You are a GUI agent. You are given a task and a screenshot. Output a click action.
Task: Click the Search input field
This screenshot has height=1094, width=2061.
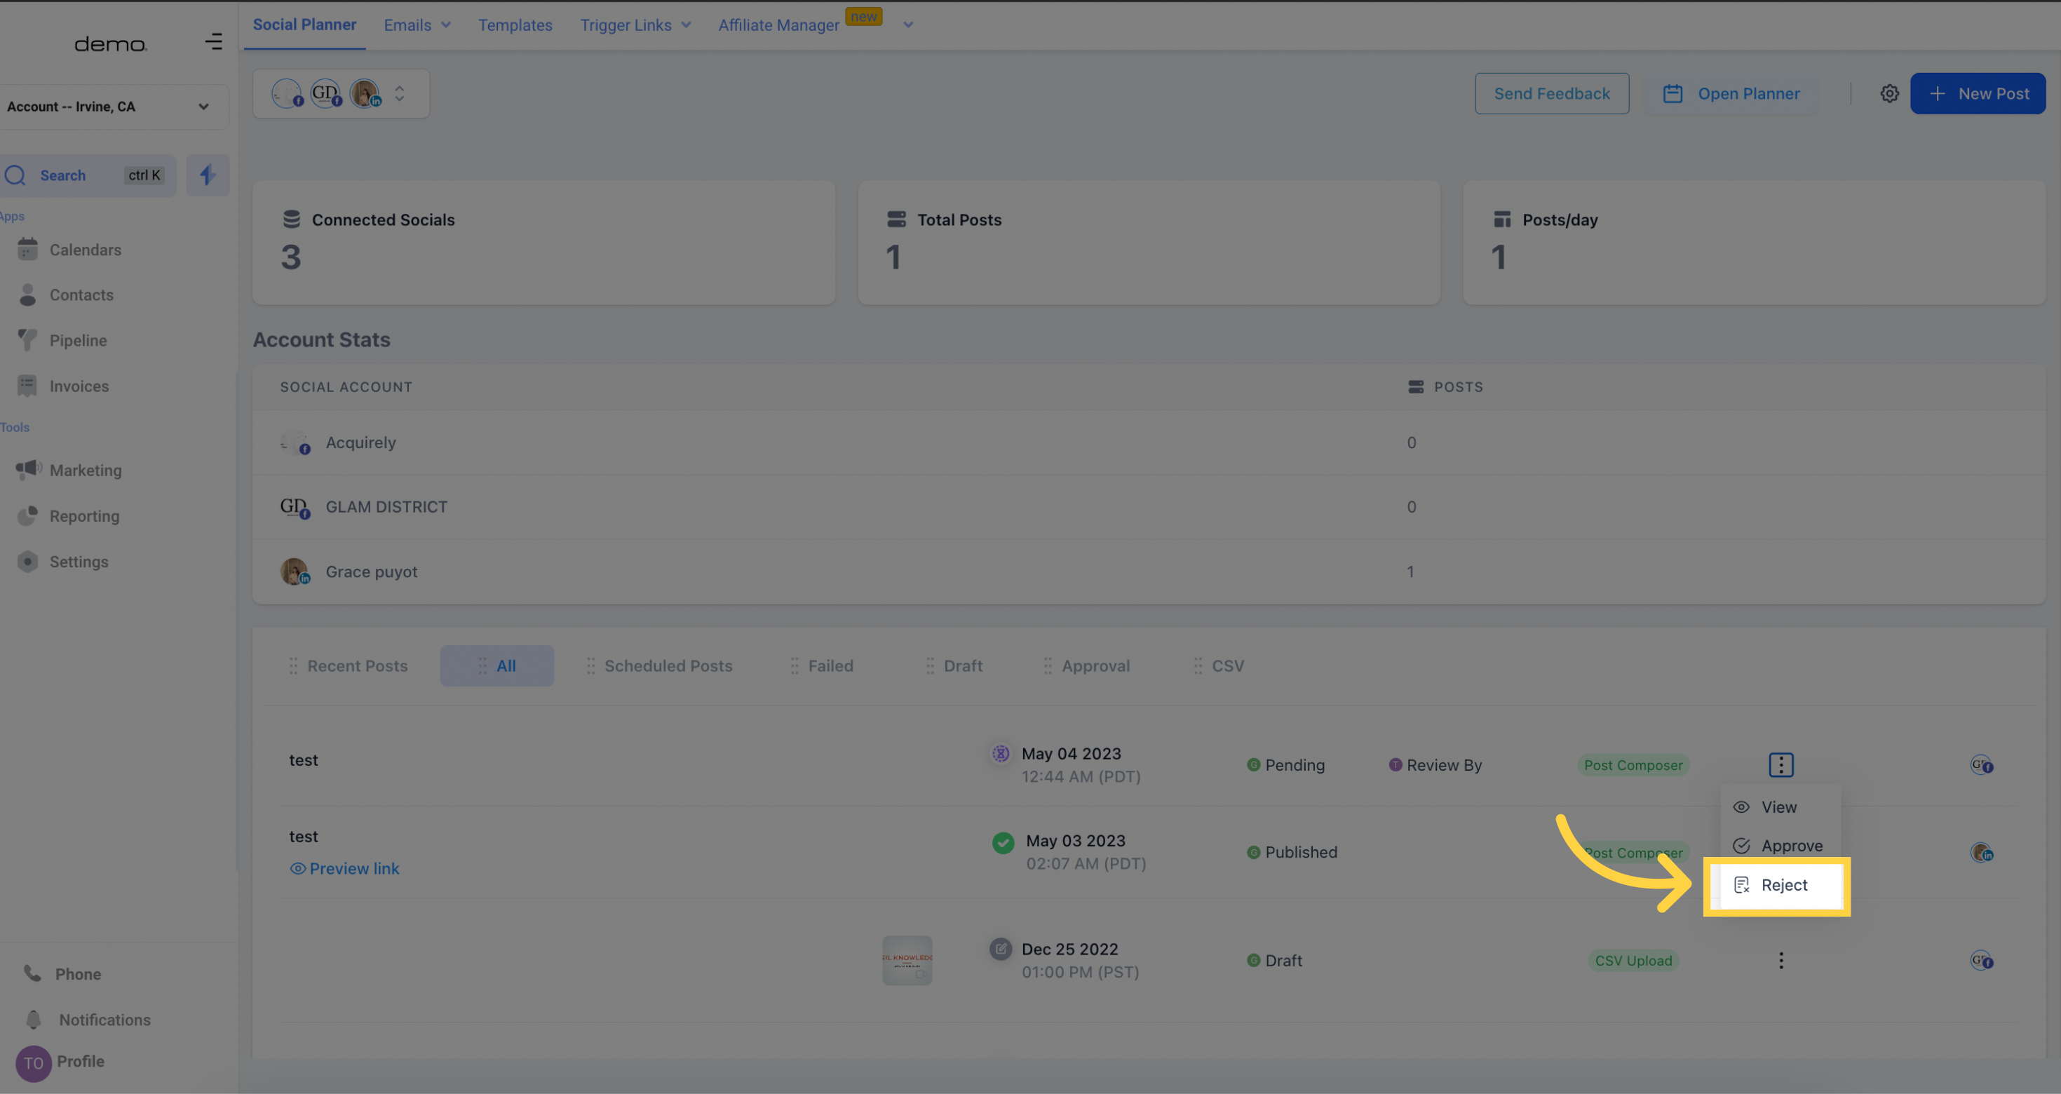[x=80, y=175]
